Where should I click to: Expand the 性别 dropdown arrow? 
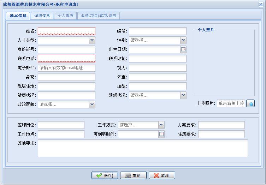(x=183, y=40)
